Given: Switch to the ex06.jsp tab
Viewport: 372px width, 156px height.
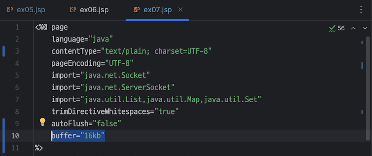Looking at the screenshot, I should 89,10.
